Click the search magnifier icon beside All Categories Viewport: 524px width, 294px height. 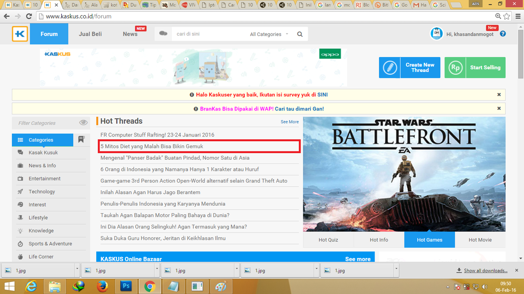pyautogui.click(x=300, y=34)
